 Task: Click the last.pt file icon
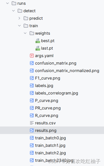pyautogui.click(x=38, y=48)
